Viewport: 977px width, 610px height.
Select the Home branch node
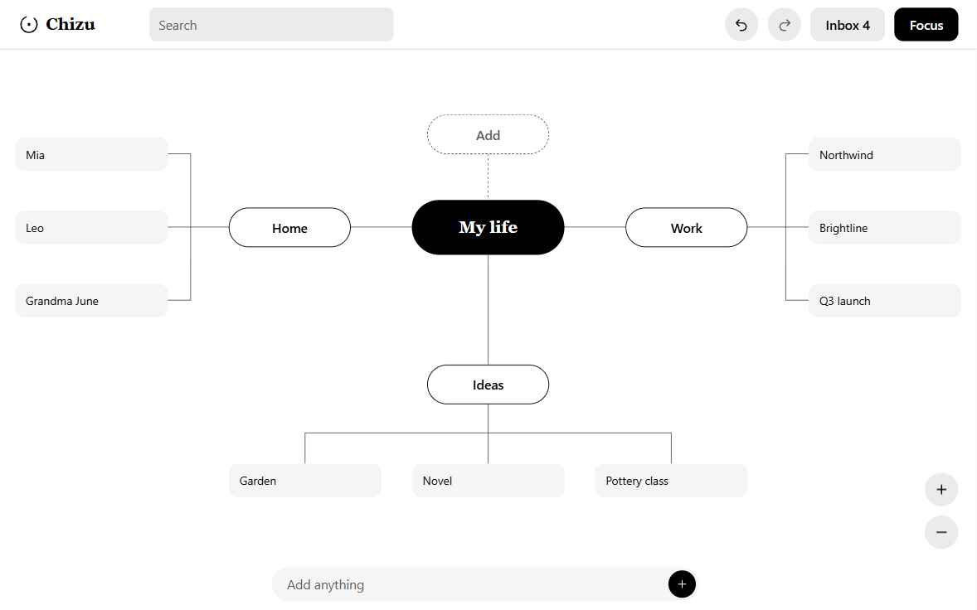[289, 228]
